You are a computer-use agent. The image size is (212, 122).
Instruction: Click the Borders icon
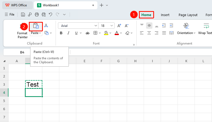click(96, 33)
